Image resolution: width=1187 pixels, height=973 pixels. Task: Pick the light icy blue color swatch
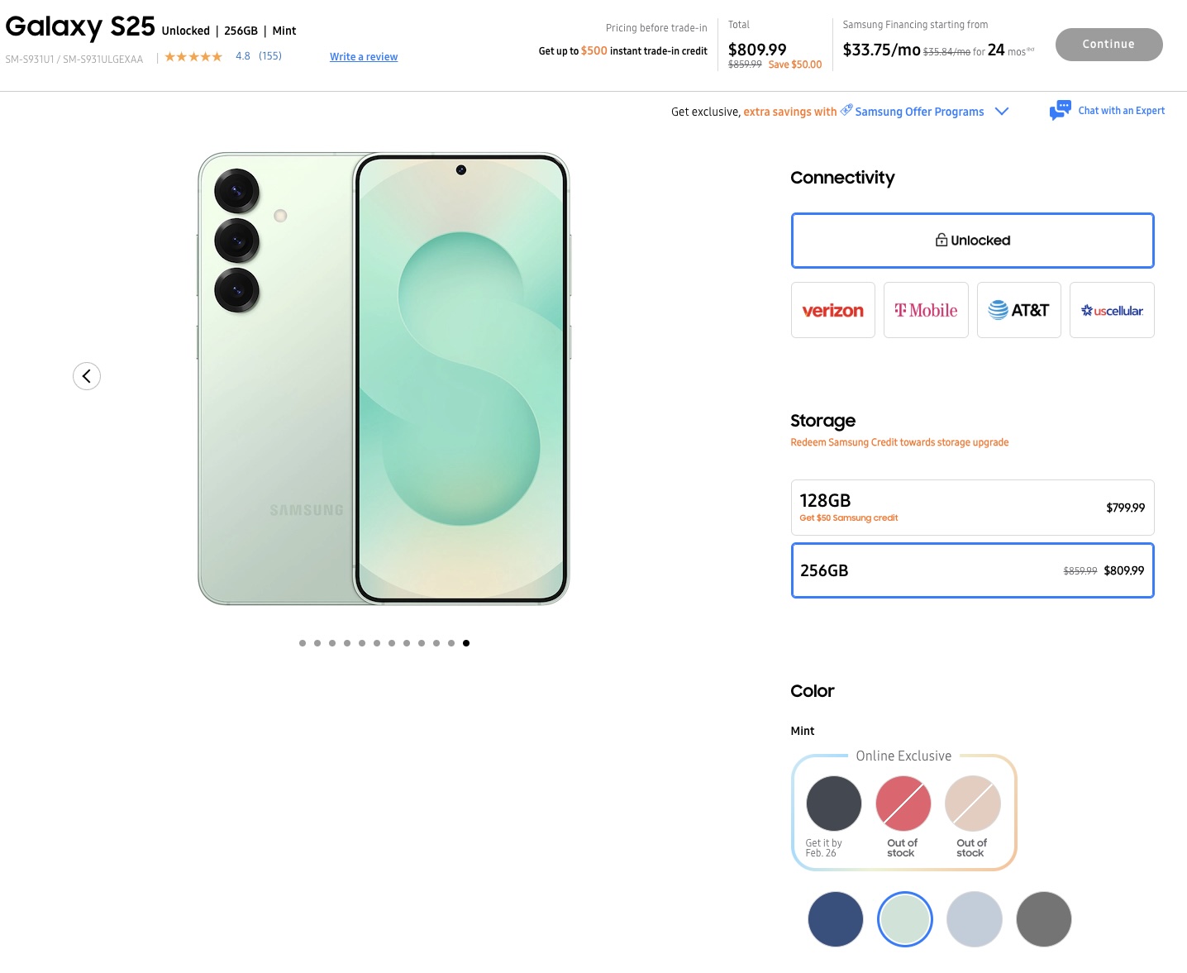point(974,919)
